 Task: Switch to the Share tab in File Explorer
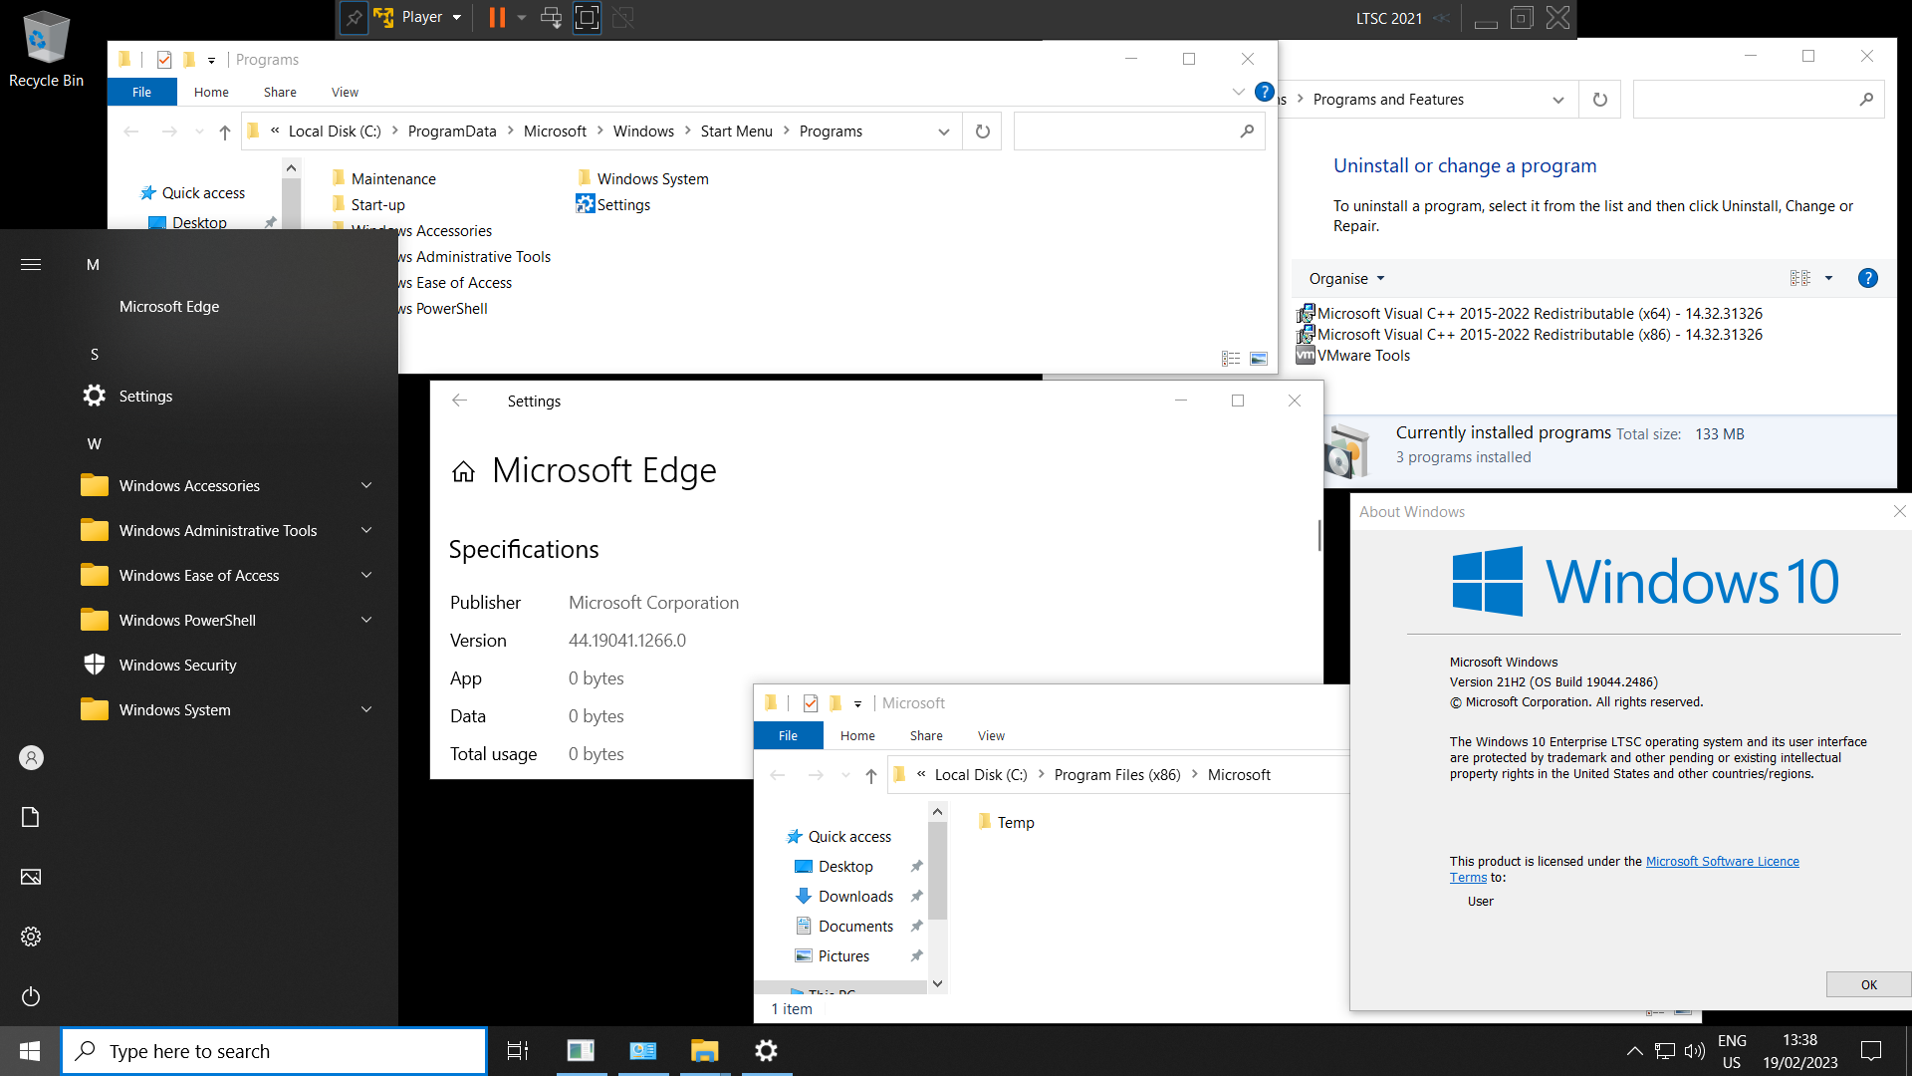(x=925, y=735)
